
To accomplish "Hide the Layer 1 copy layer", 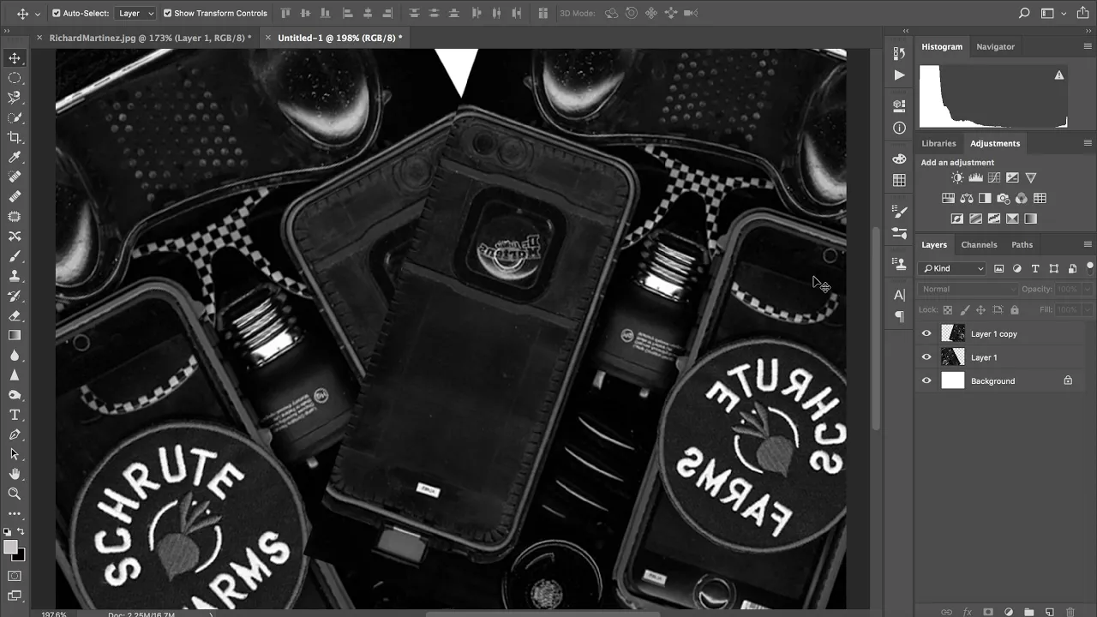I will 926,333.
